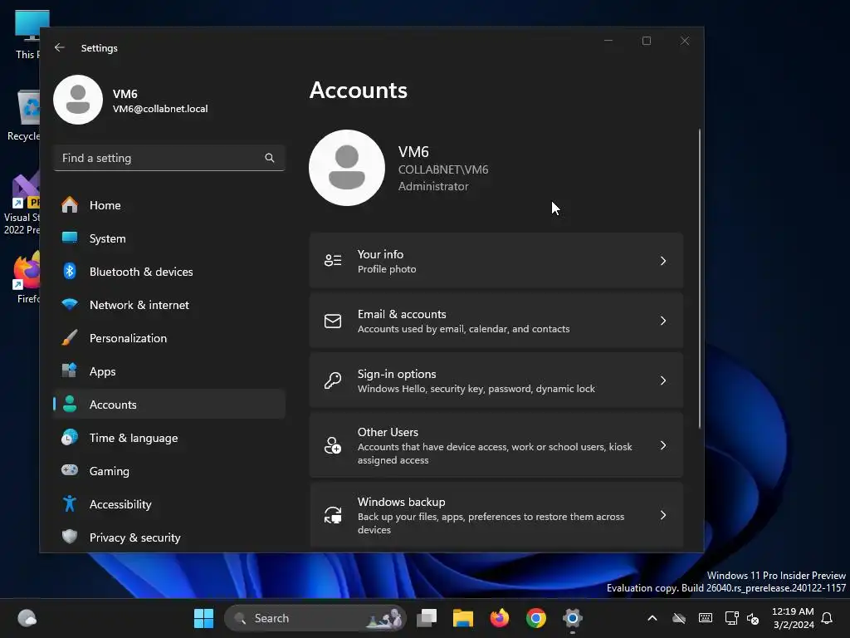The height and width of the screenshot is (638, 850).
Task: Click VM6@collabnet.local account text
Action: pos(160,109)
